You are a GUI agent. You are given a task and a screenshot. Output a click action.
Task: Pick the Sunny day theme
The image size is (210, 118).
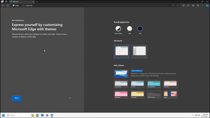(137, 95)
